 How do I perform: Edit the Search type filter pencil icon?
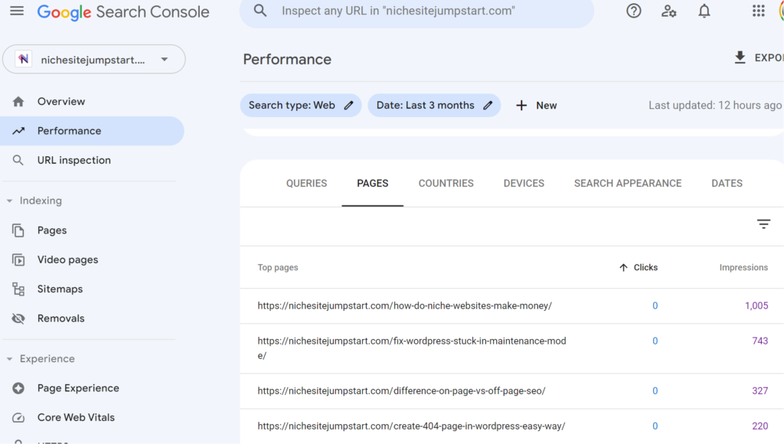click(348, 106)
